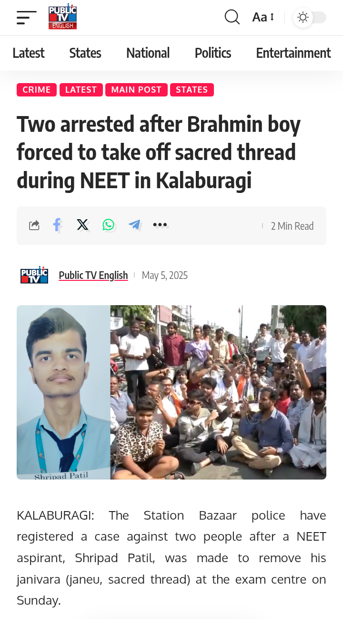Share article via WhatsApp
Image resolution: width=343 pixels, height=619 pixels.
click(x=109, y=225)
